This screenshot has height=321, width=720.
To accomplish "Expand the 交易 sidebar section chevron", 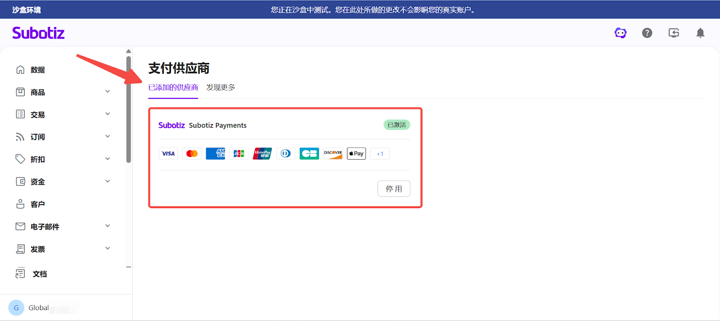I will (108, 114).
